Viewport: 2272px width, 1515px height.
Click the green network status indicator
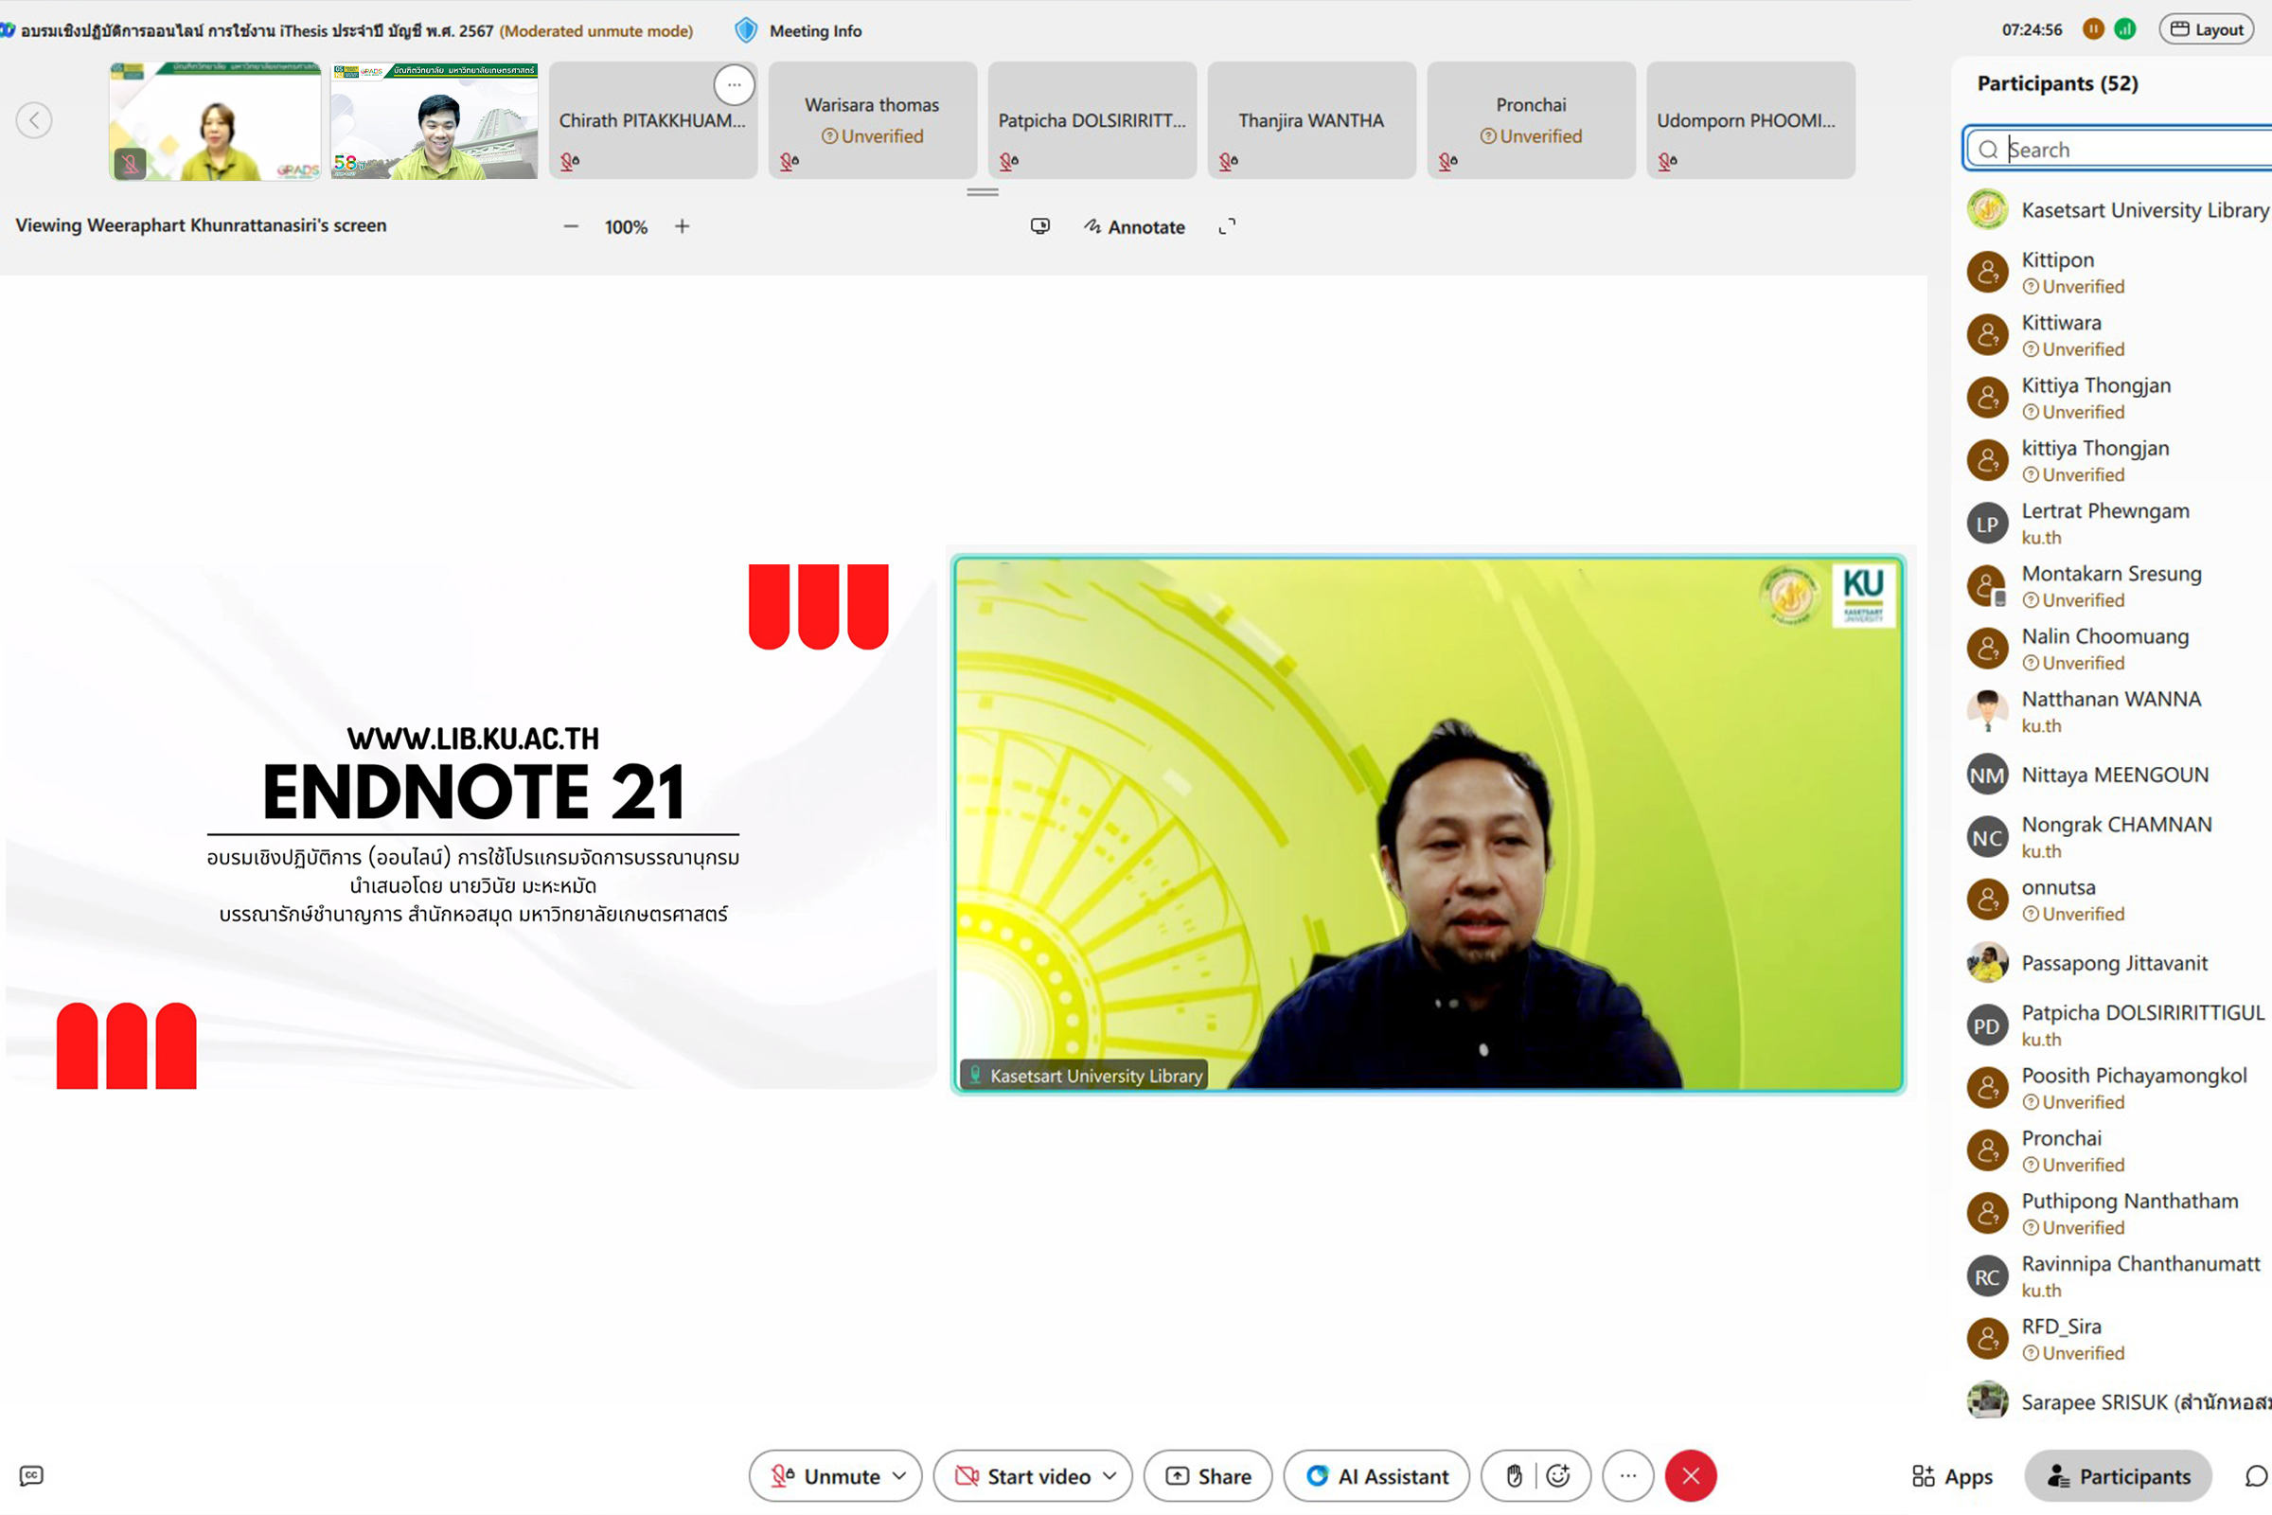[2125, 29]
